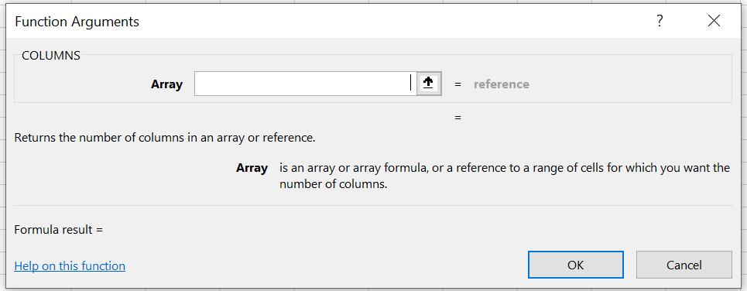Click the collapse dialog range selector icon

click(x=429, y=84)
